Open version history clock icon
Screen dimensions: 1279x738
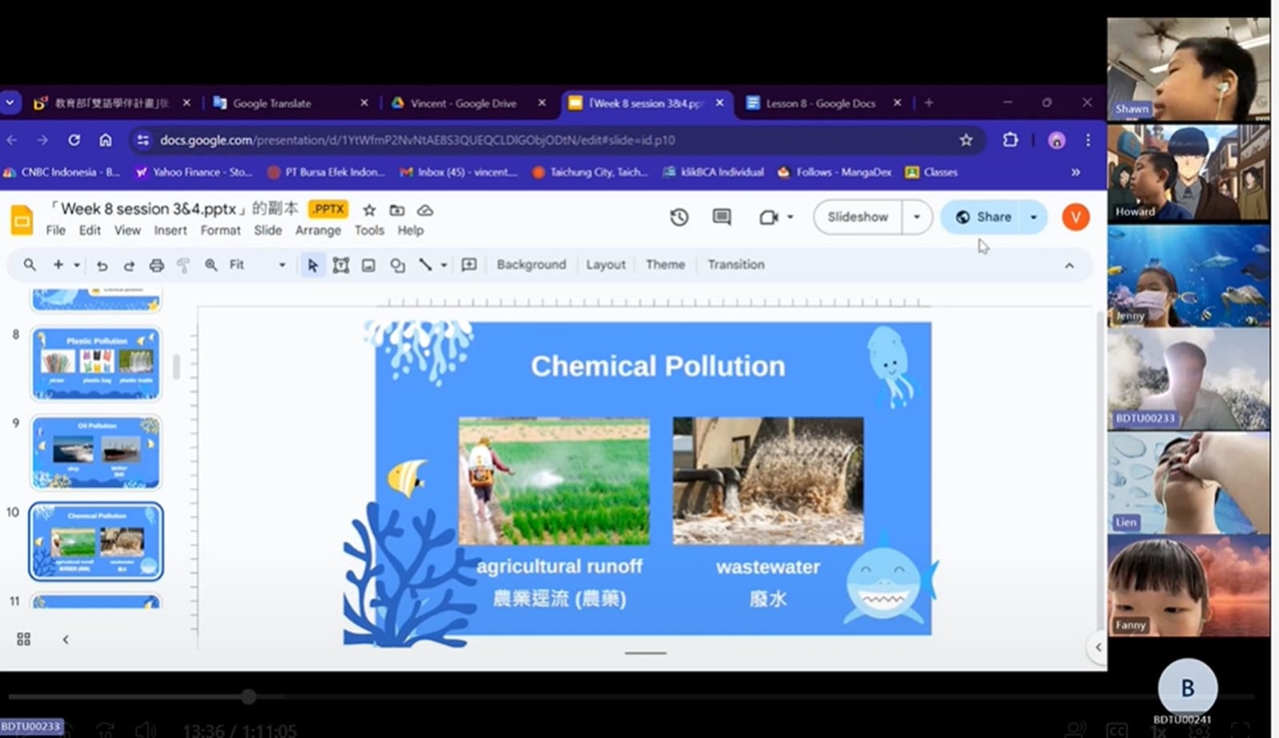tap(679, 217)
